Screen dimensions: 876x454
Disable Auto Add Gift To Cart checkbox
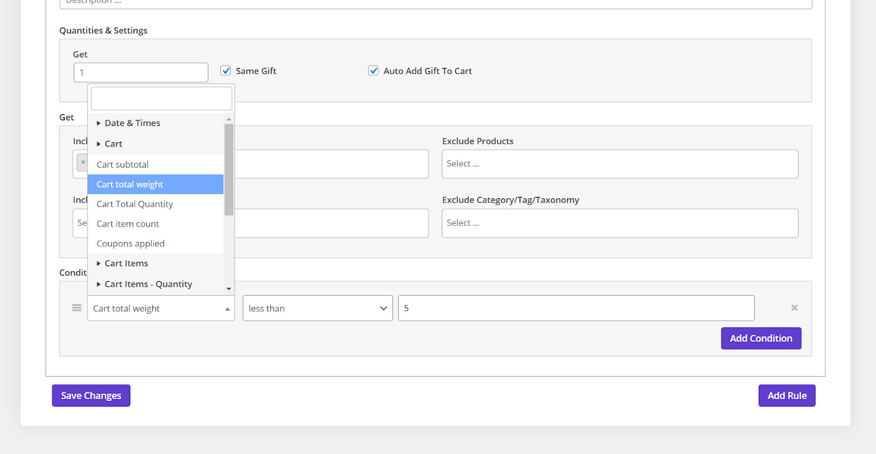[x=373, y=71]
